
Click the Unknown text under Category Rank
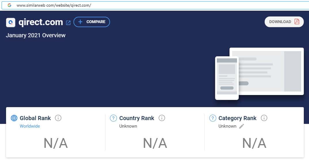click(x=227, y=126)
